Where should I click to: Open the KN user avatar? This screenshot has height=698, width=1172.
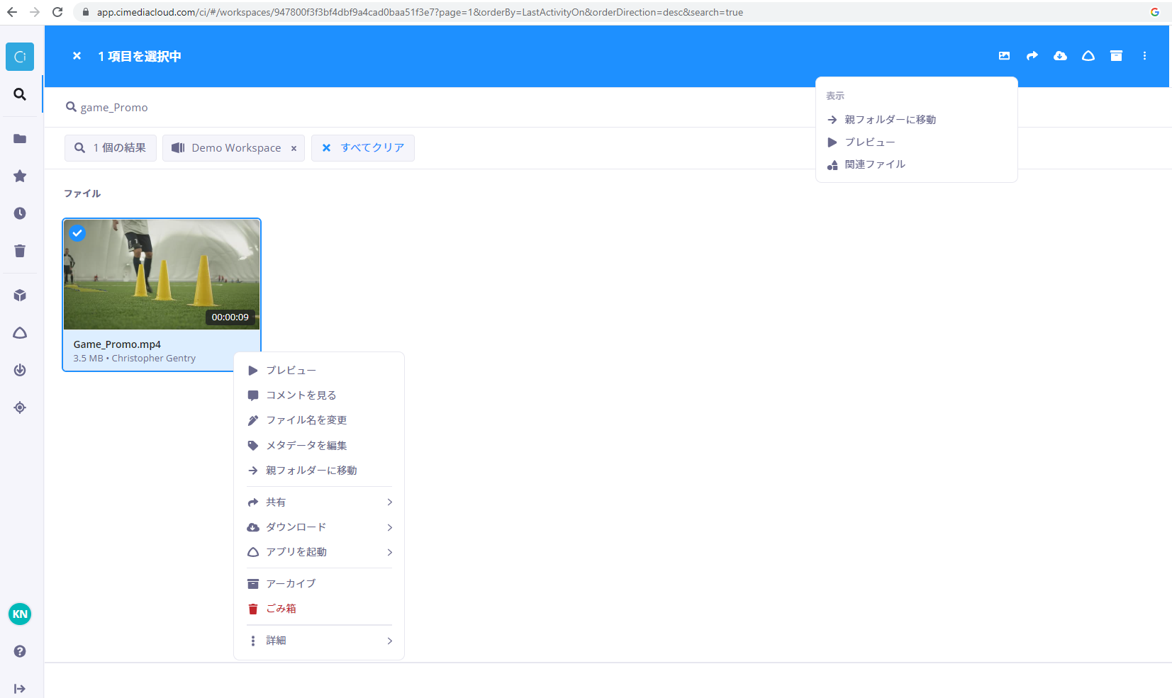click(20, 614)
